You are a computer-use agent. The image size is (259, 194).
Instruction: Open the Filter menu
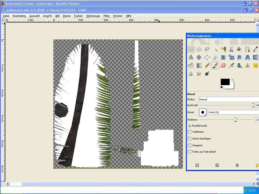(x=106, y=16)
